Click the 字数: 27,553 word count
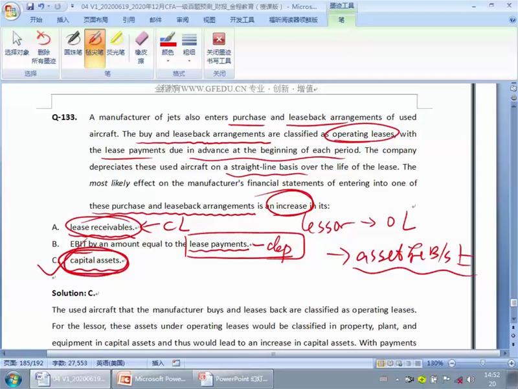The image size is (518, 389). coord(70,363)
